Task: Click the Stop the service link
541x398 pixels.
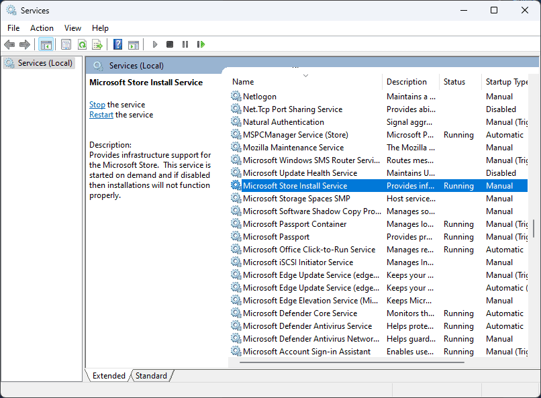Action: click(97, 105)
